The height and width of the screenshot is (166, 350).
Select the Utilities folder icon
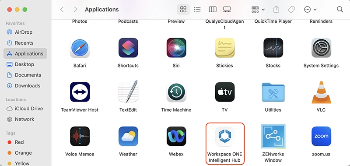point(273,92)
